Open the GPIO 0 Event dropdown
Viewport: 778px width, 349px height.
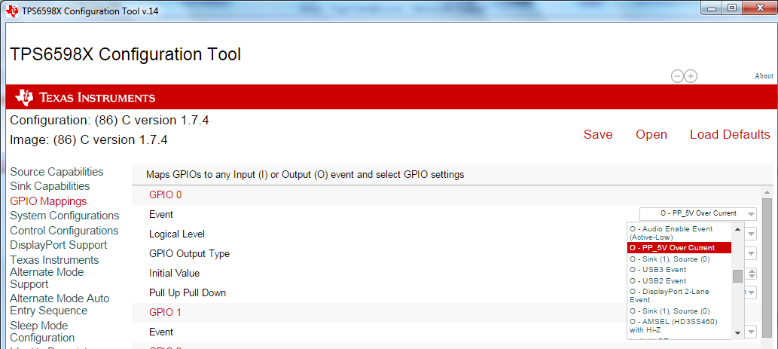(x=698, y=213)
